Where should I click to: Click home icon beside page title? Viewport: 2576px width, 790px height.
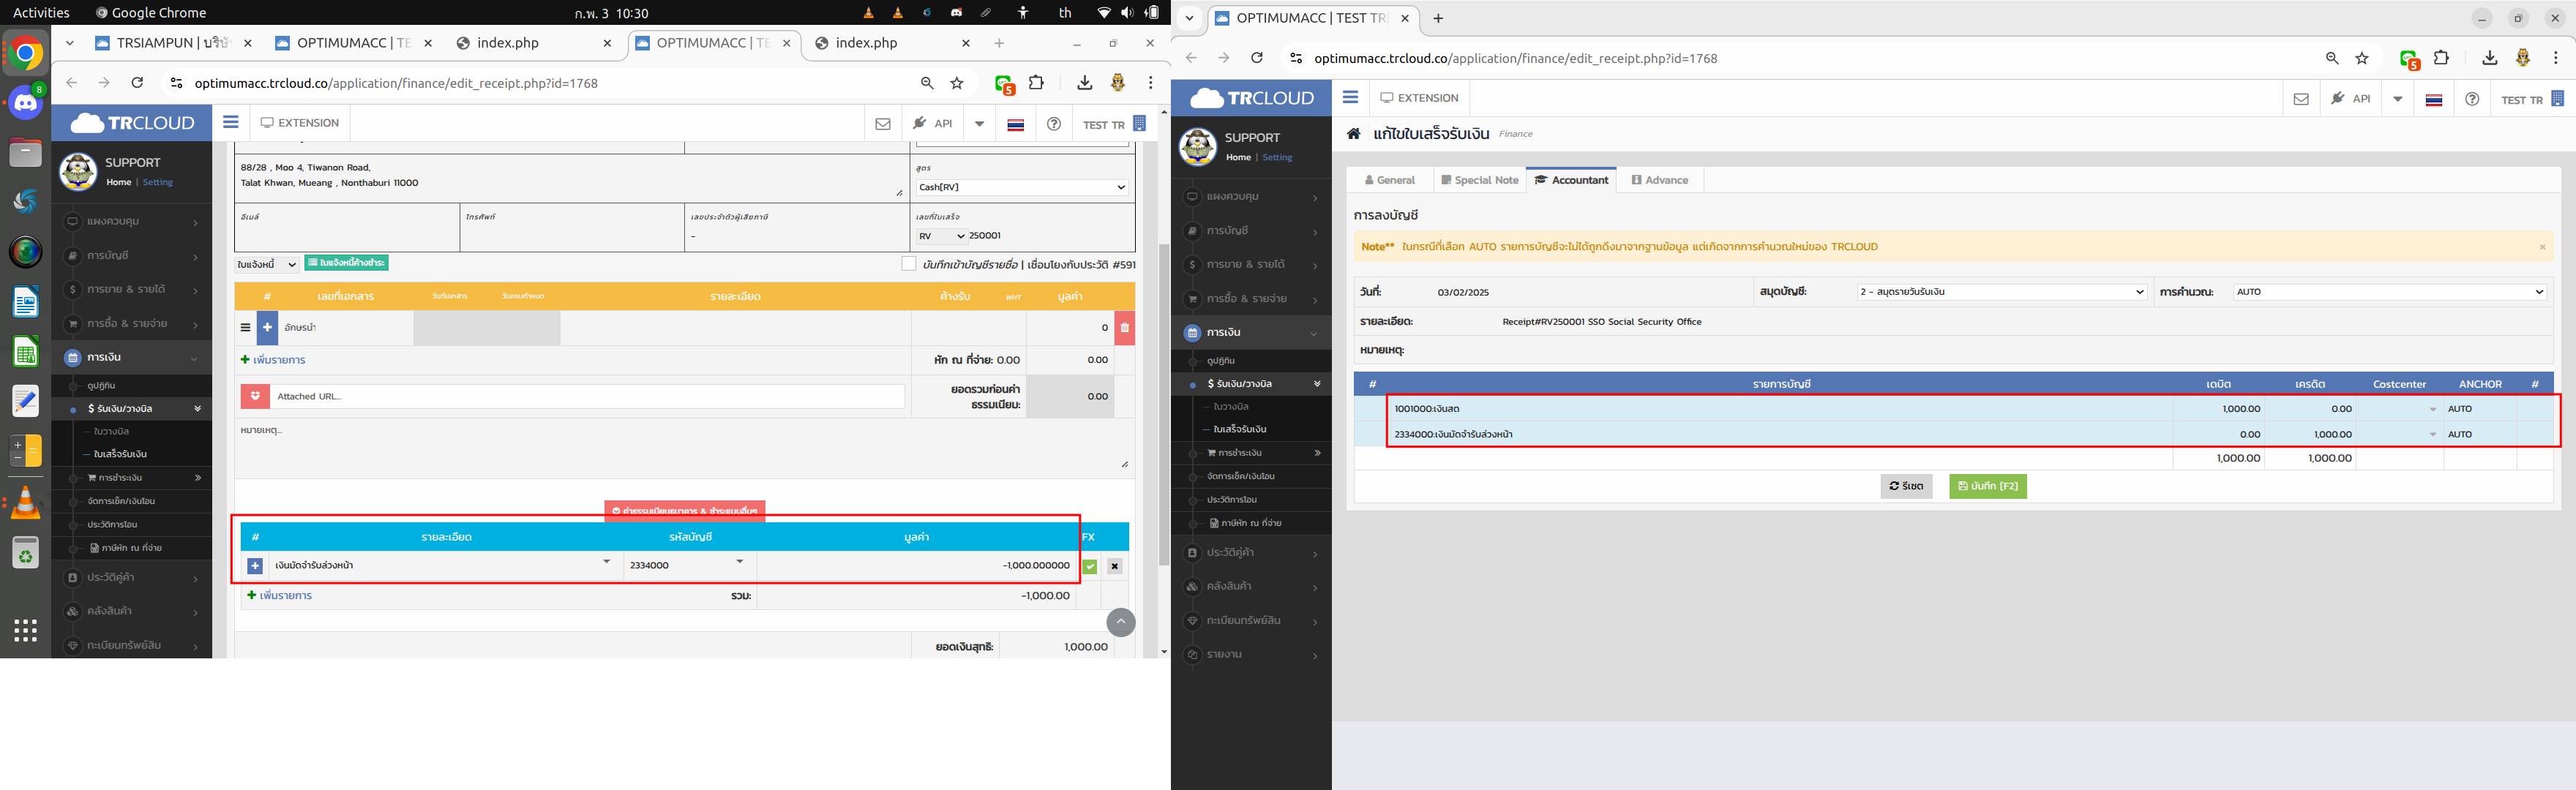[1354, 133]
